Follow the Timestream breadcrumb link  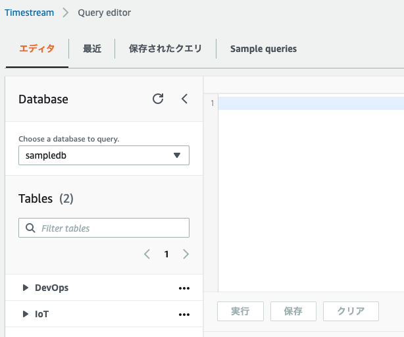(x=30, y=13)
